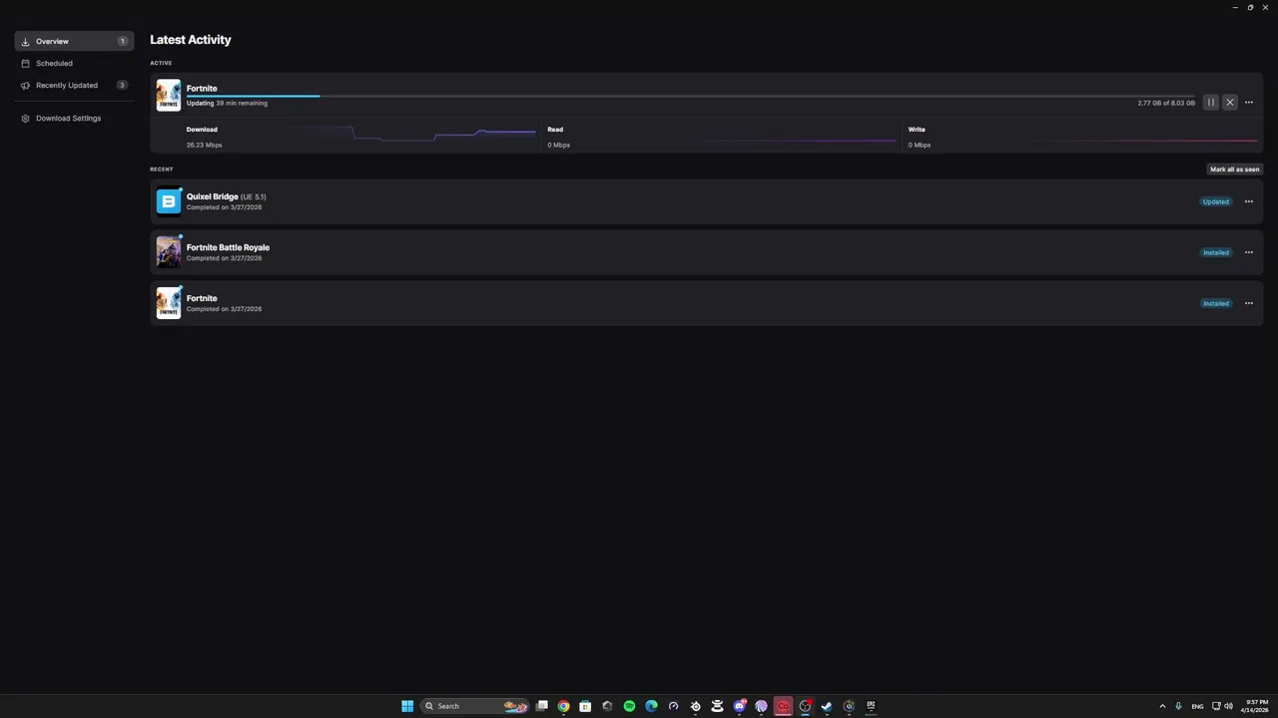Open more options for active Fortnite download

[1249, 103]
